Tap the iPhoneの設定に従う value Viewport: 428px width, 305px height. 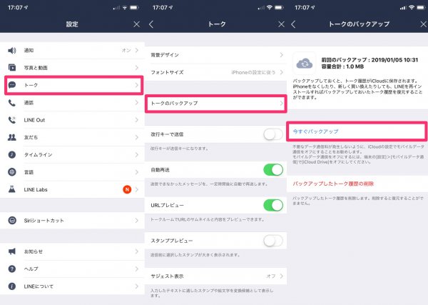click(x=253, y=72)
